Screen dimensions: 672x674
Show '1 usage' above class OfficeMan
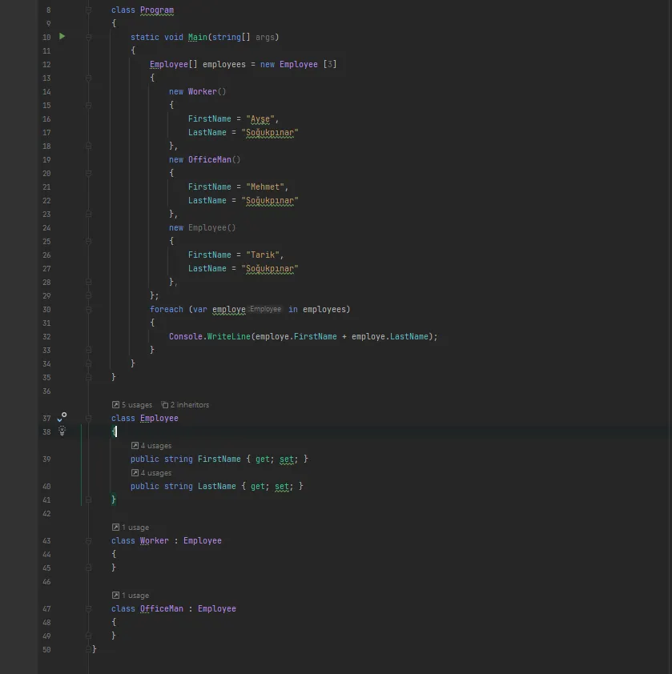[x=131, y=596]
